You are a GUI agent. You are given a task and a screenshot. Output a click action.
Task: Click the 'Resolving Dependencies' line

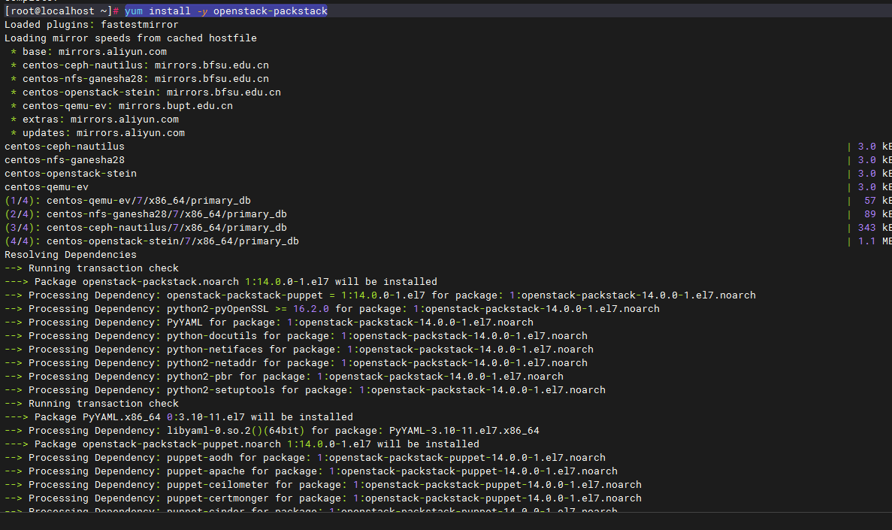[71, 255]
